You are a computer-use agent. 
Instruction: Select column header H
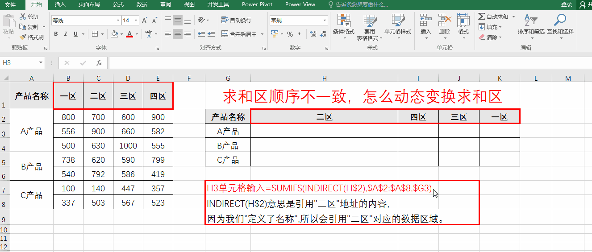(x=324, y=78)
